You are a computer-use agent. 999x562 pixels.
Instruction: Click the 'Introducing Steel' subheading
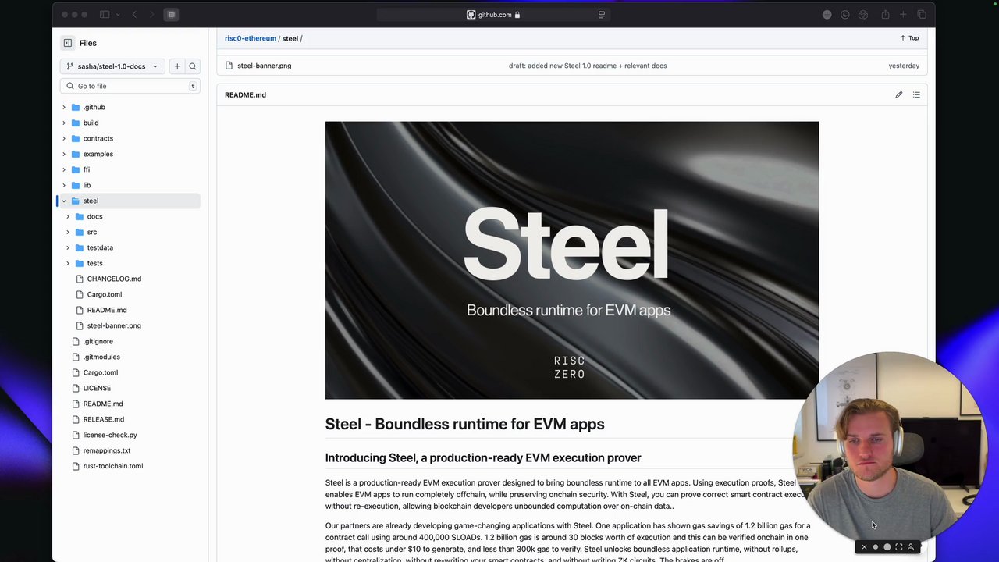click(483, 457)
